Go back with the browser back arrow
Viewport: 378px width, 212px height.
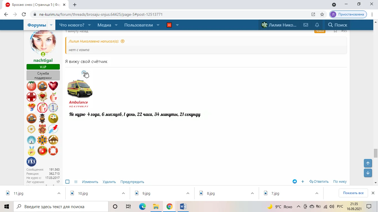pyautogui.click(x=6, y=14)
